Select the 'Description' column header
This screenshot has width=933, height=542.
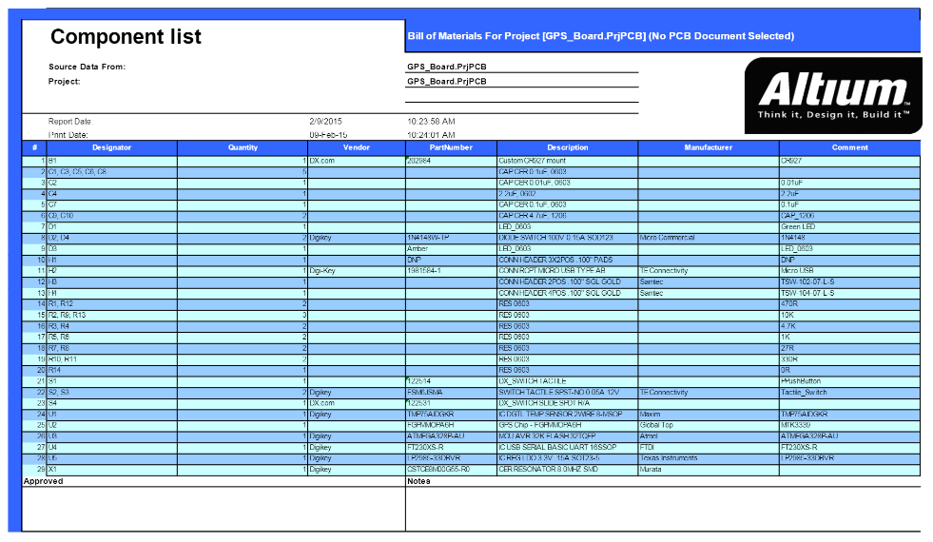[568, 147]
